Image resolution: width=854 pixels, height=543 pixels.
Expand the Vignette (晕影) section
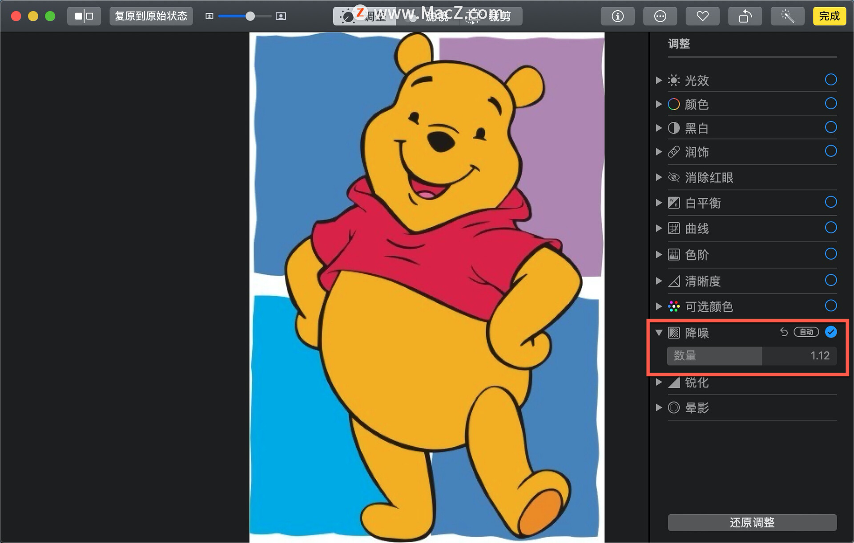[659, 407]
